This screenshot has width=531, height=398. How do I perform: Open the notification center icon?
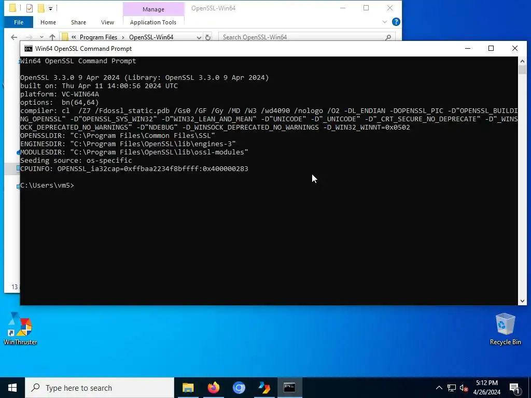click(x=514, y=388)
